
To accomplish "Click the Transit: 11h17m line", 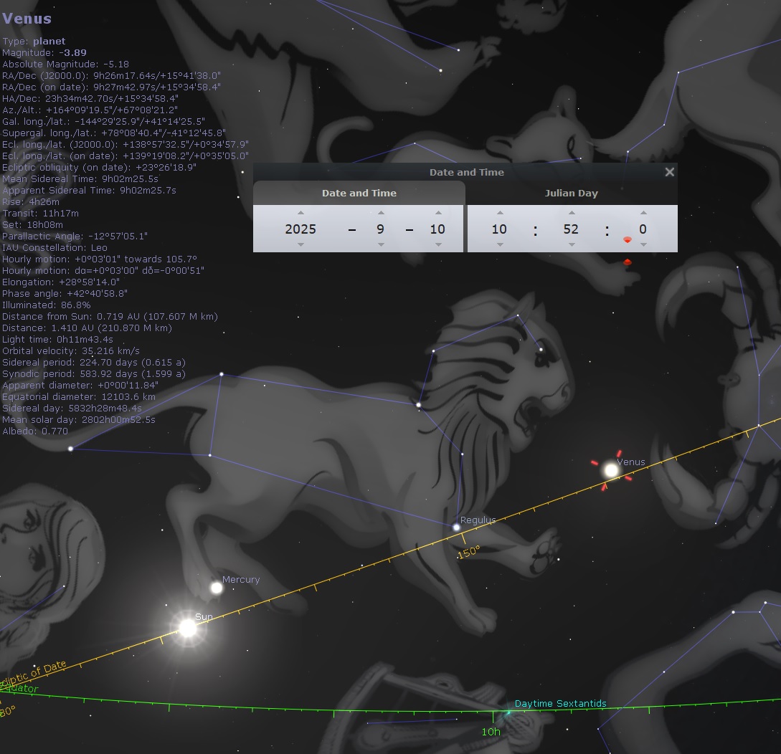I will click(x=40, y=213).
